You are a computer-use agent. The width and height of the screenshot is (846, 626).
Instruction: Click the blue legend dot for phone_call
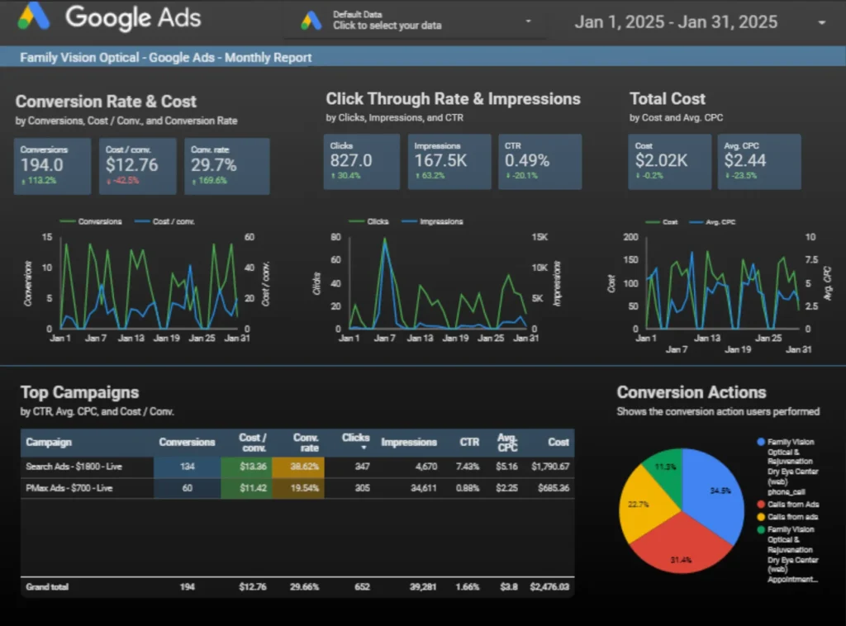click(x=761, y=442)
